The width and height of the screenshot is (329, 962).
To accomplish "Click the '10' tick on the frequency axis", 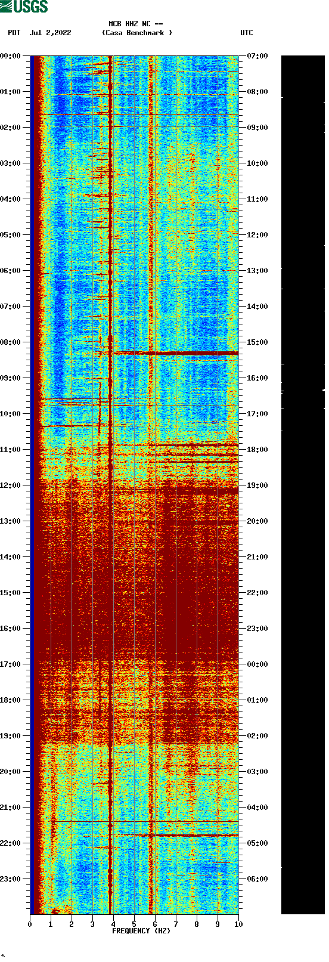I will point(238,924).
